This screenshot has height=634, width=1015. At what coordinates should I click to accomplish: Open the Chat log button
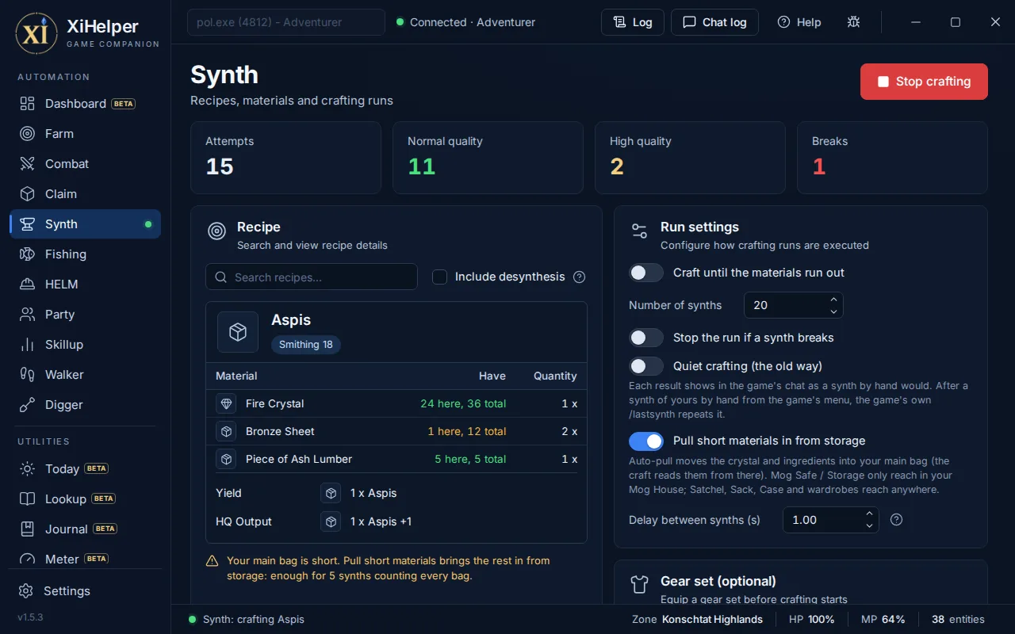point(714,22)
